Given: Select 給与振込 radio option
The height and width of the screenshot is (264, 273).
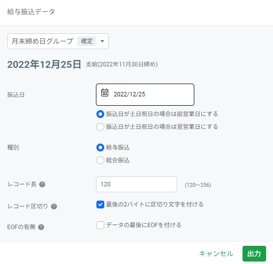Looking at the screenshot, I should click(100, 147).
